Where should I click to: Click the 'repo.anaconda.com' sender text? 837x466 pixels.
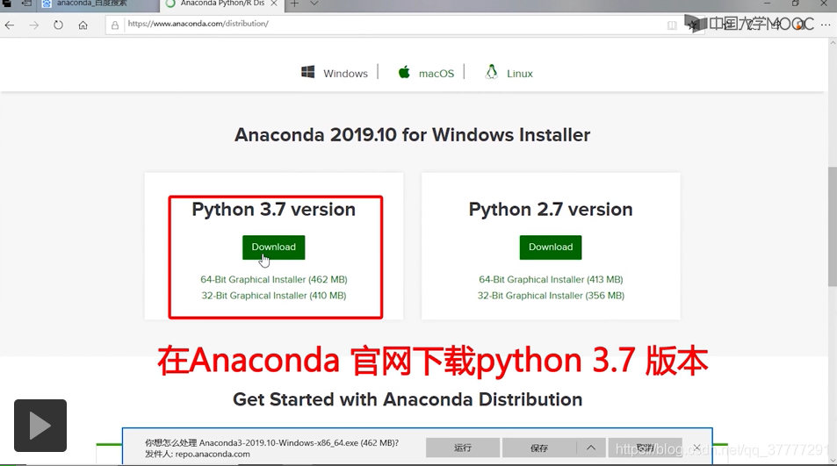[x=213, y=455]
